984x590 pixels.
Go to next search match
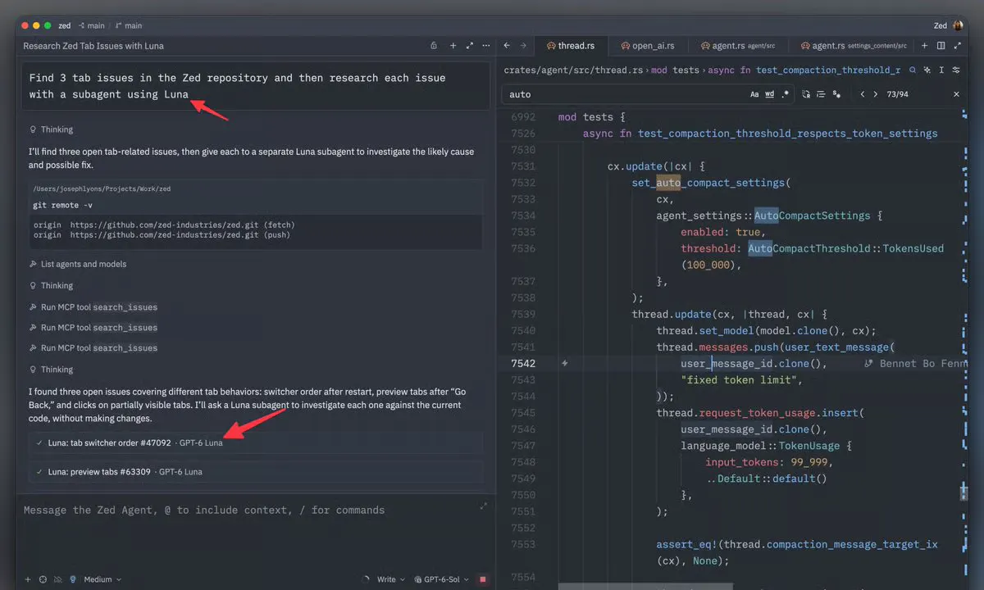coord(876,94)
